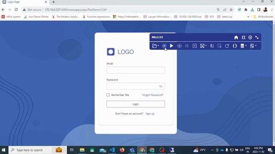The image size is (275, 154).
Task: Select the Login Page browser tab
Action: pos(24,2)
